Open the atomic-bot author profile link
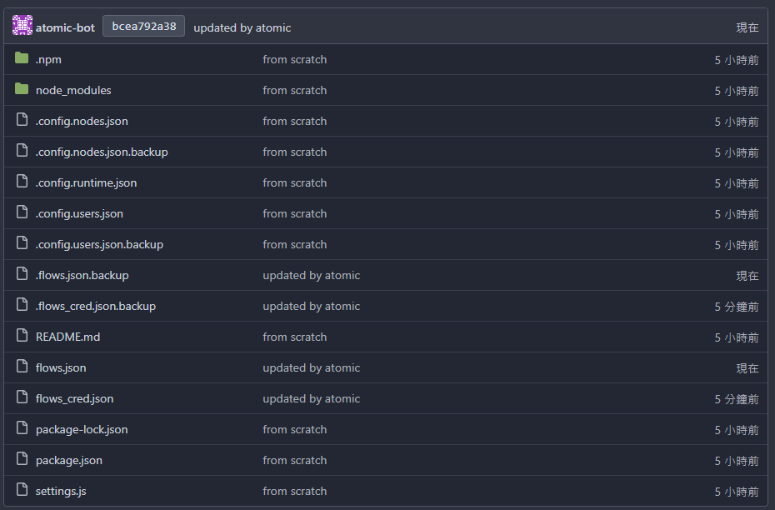The image size is (775, 510). click(x=65, y=27)
